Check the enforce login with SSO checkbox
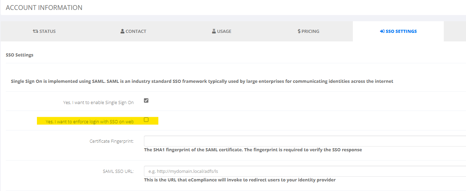This screenshot has width=466, height=191. pyautogui.click(x=146, y=120)
